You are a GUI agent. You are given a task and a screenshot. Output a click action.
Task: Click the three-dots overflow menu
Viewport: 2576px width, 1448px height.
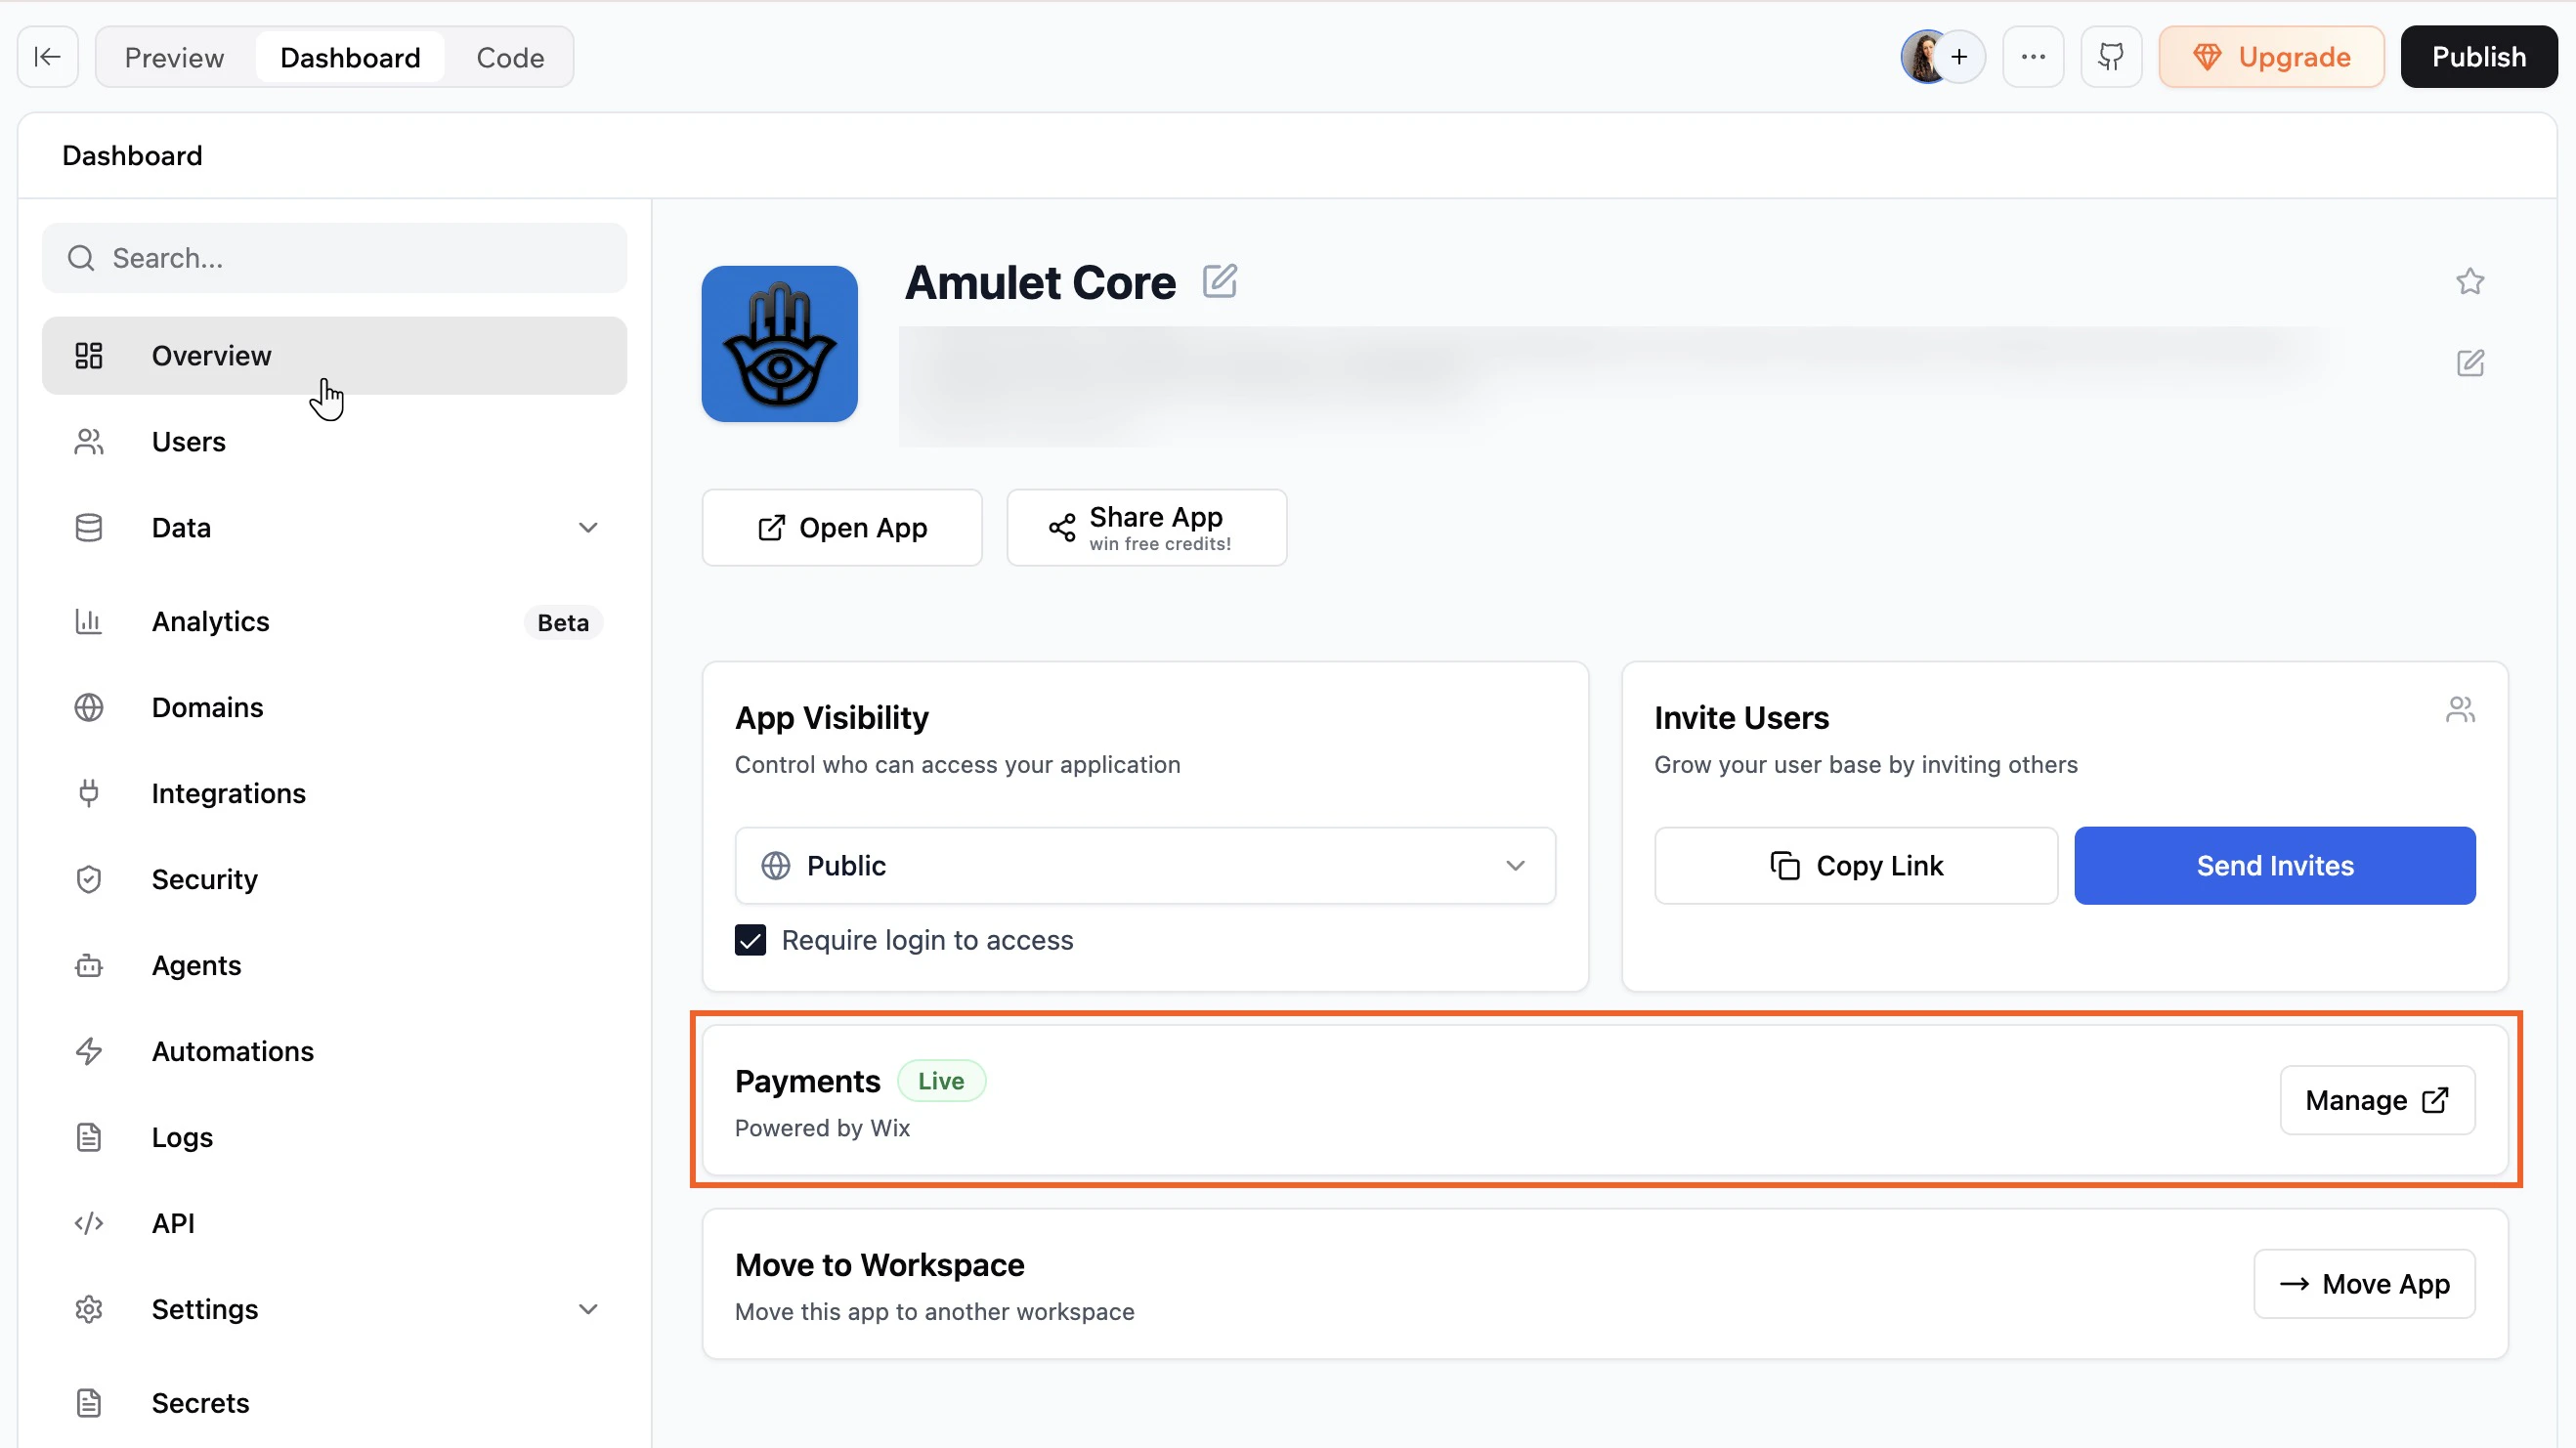(2033, 57)
